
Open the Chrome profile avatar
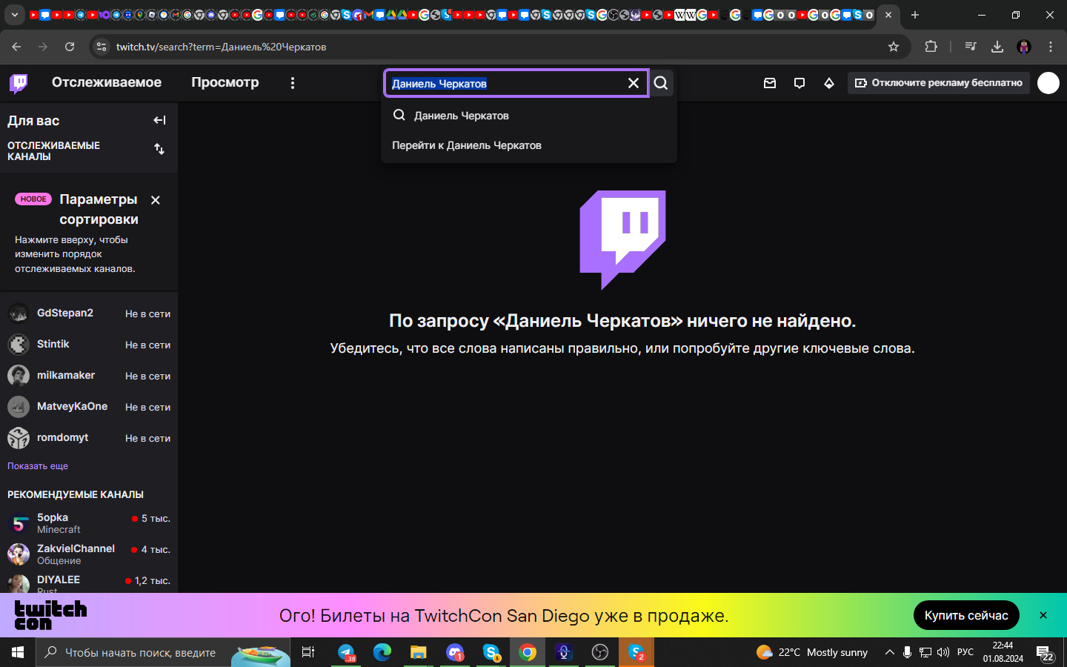pyautogui.click(x=1024, y=47)
